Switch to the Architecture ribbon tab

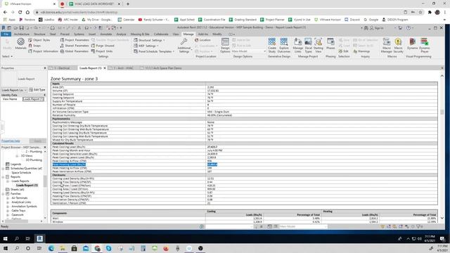[x=22, y=34]
